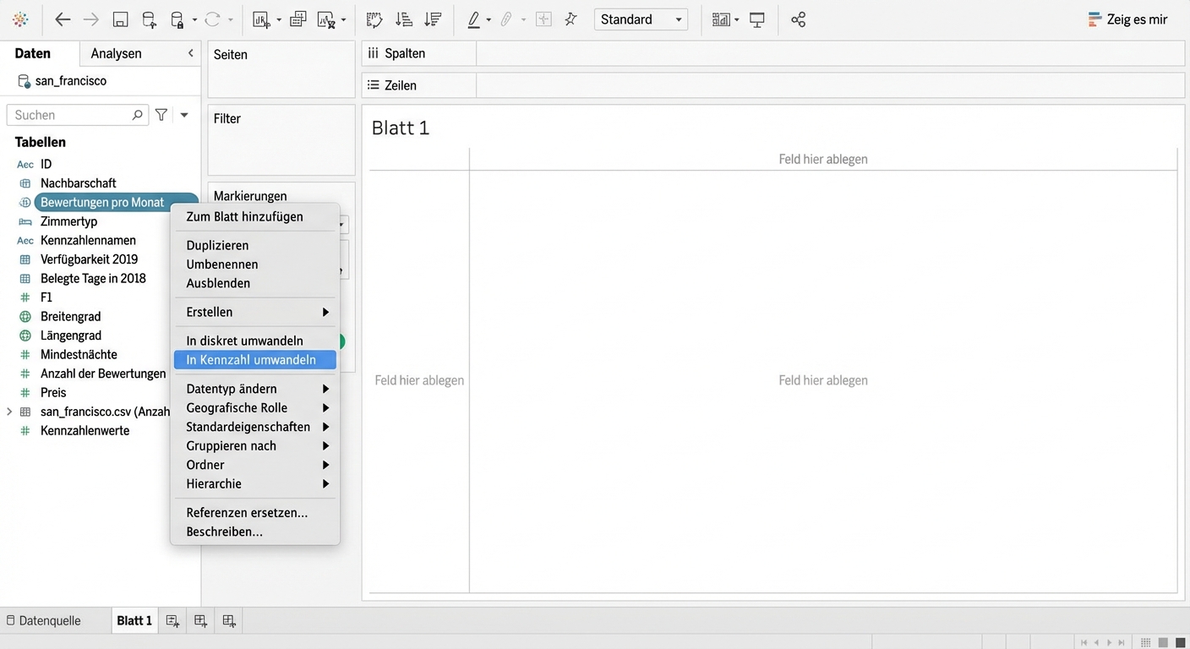Expand the san_francisco.csv table entry

pyautogui.click(x=9, y=412)
